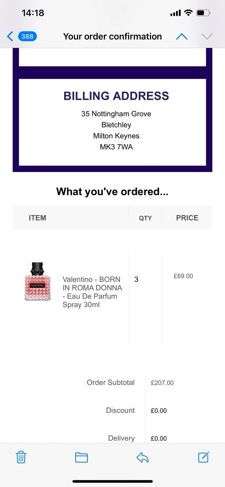Tap the billing address postcode MK3 7WA
The height and width of the screenshot is (487, 225).
(116, 147)
